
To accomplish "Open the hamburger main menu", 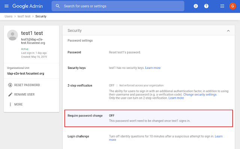I will tap(6, 6).
